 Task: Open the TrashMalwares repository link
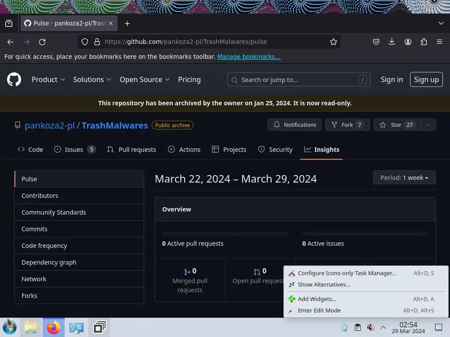tap(115, 125)
